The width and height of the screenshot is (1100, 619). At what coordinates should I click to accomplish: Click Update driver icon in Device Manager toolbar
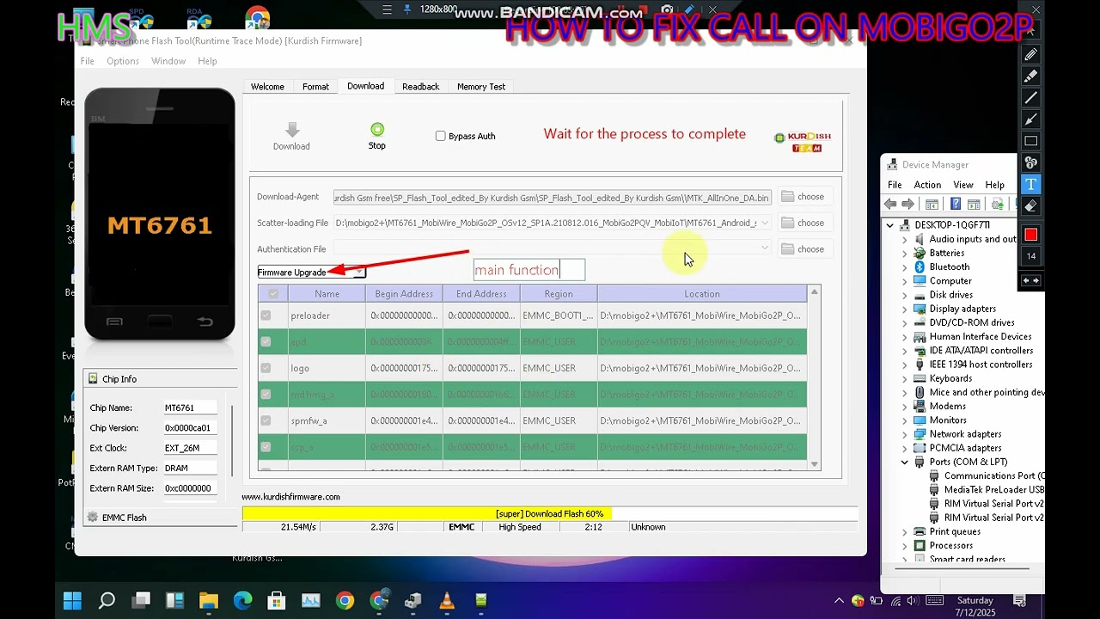point(997,204)
